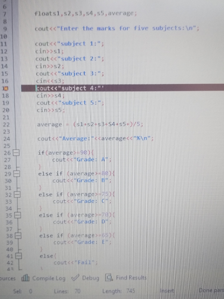This screenshot has width=224, height=299.
Task: Open the Compile Log tab
Action: 44,278
